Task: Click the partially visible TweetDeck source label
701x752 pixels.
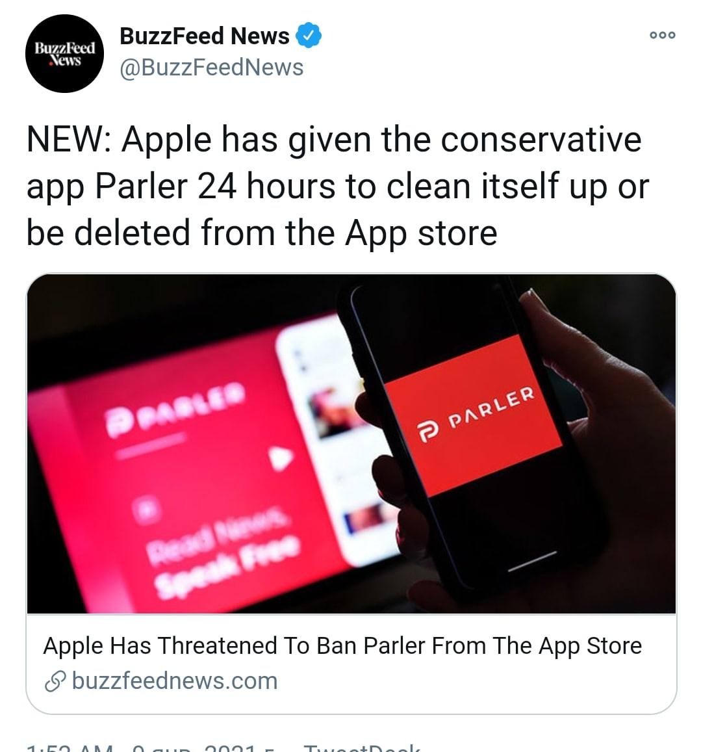Action: (x=362, y=747)
